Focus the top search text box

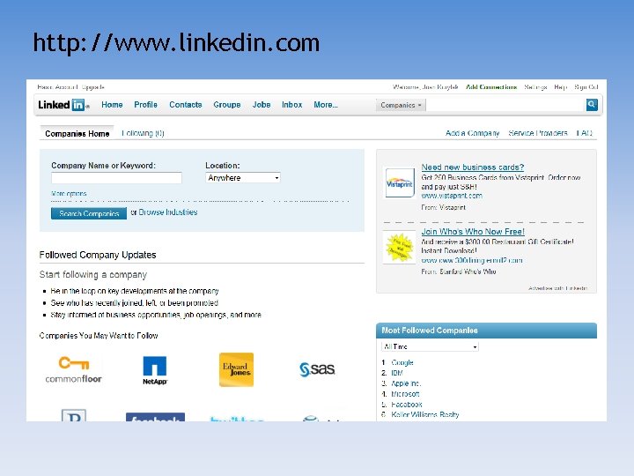click(505, 105)
